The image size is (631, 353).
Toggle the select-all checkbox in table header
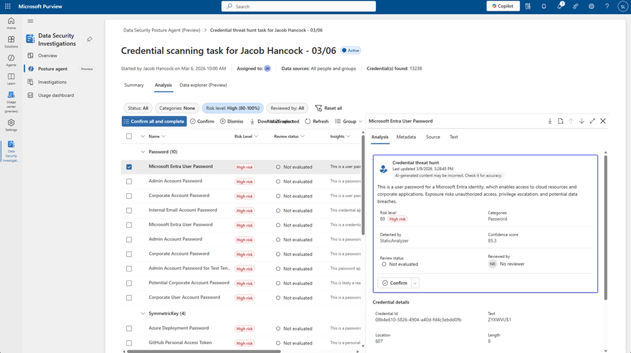pyautogui.click(x=129, y=137)
